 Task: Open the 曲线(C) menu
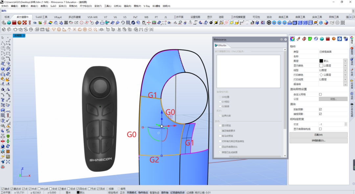tap(35, 6)
